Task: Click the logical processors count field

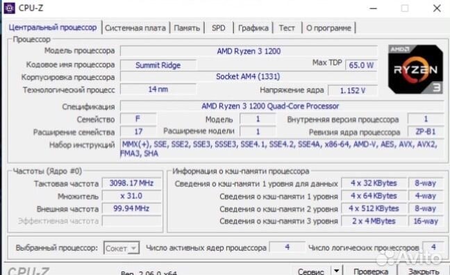Action: tap(433, 247)
